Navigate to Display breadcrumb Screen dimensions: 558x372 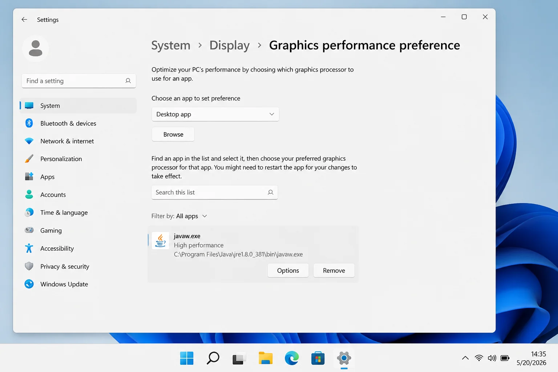point(230,45)
